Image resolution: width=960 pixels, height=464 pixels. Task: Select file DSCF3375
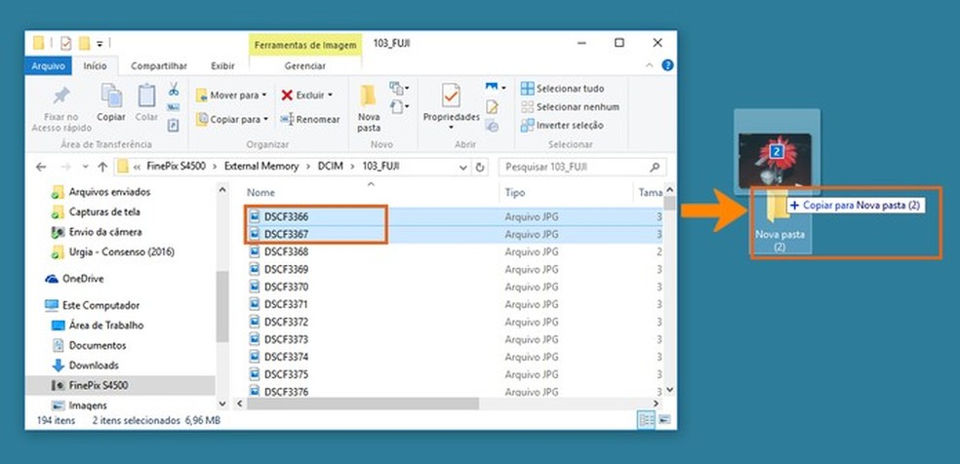click(x=286, y=374)
